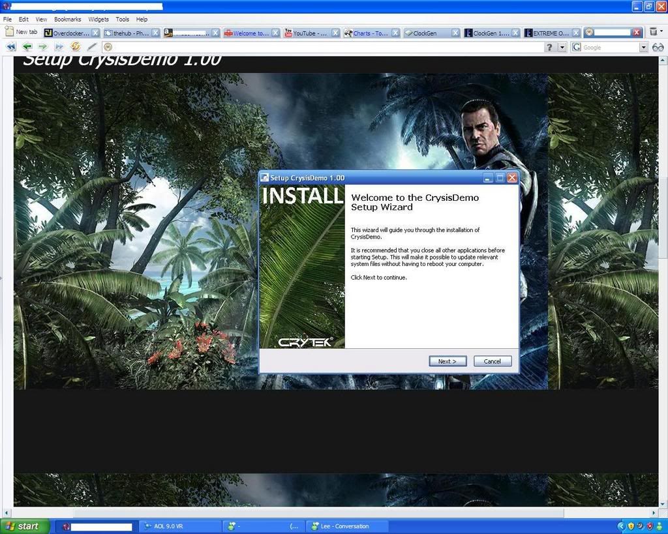
Task: Open the View menu
Action: pos(41,19)
